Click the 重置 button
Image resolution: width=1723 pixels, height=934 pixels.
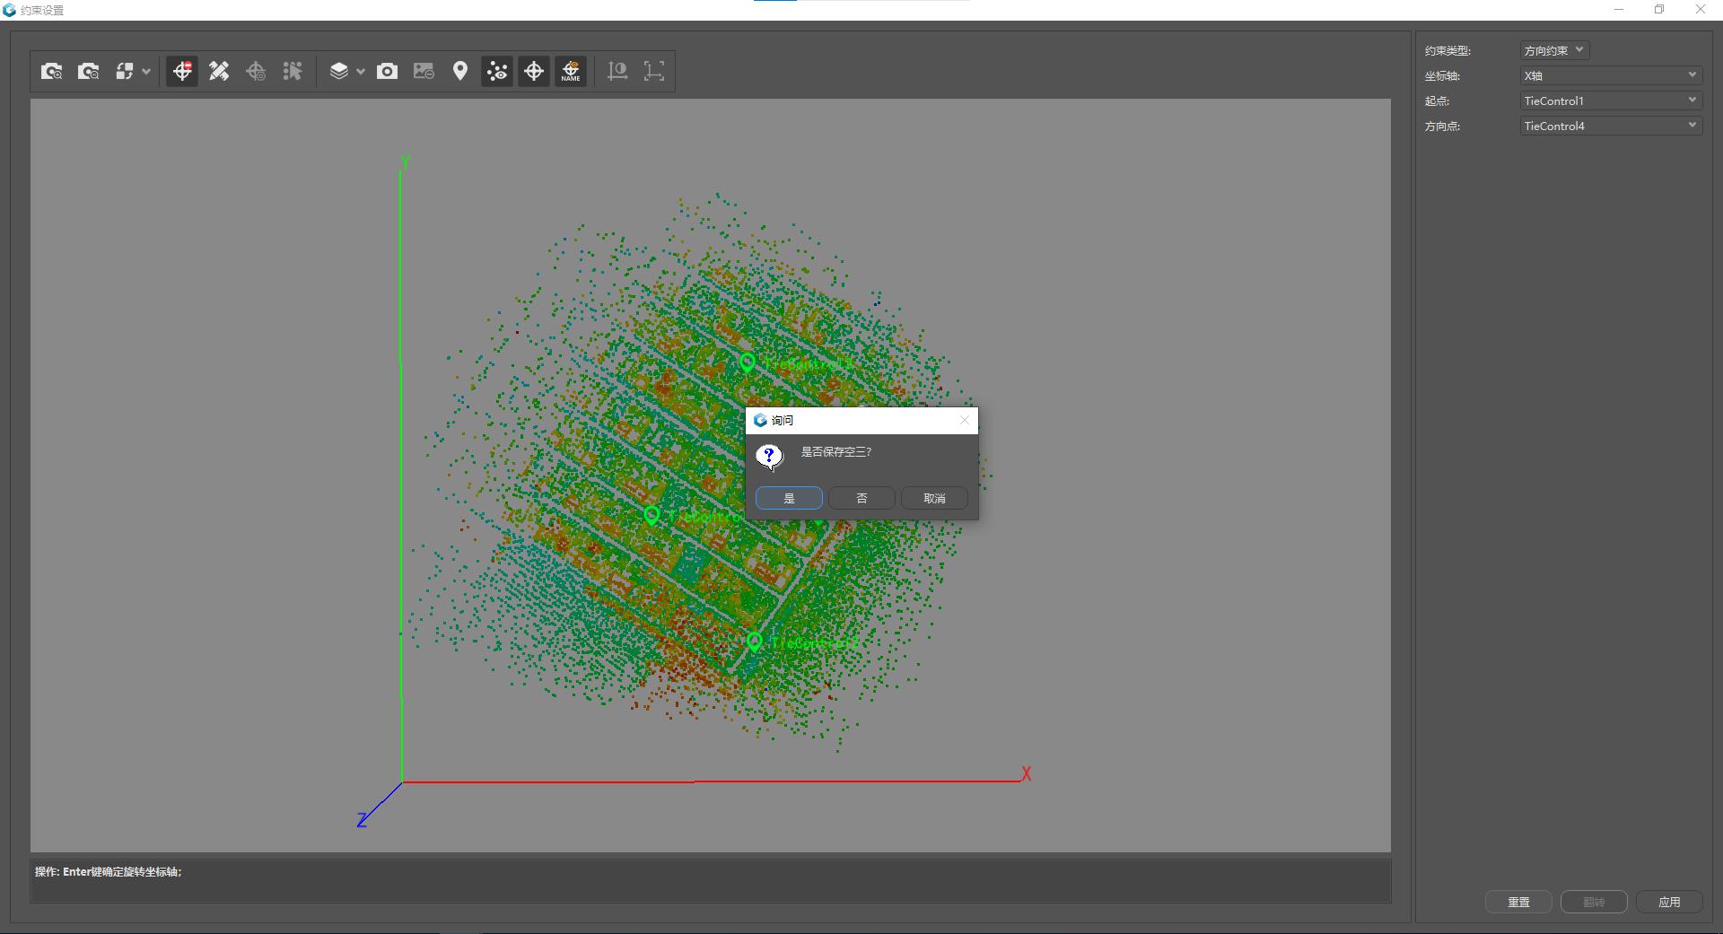(x=1518, y=902)
